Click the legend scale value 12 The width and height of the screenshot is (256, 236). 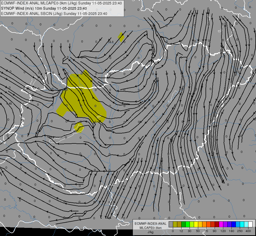tap(181, 231)
